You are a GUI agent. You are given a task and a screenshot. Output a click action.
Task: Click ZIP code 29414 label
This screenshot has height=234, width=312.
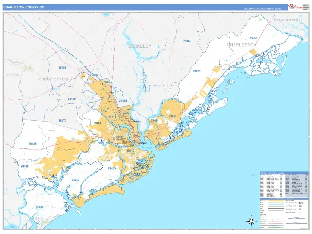[97, 123]
